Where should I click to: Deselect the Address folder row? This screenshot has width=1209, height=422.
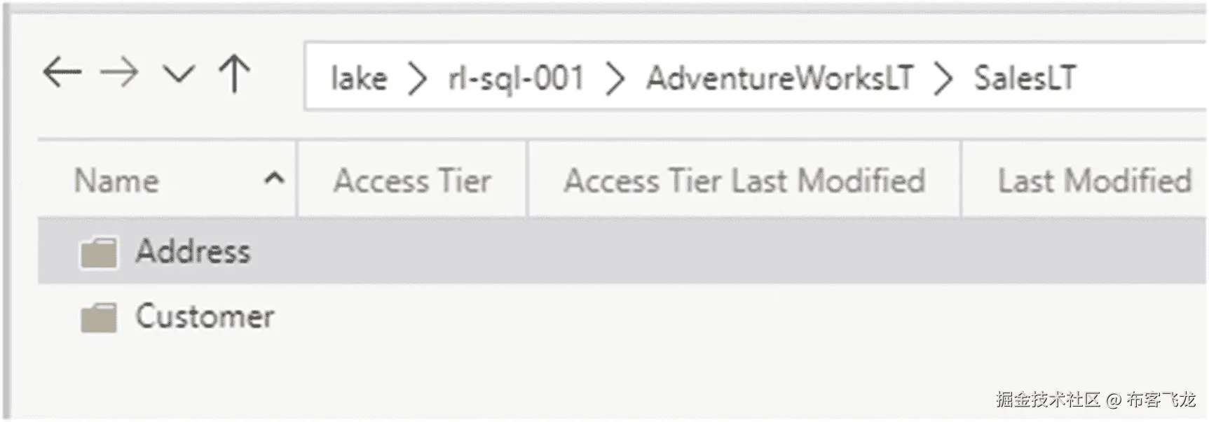tap(421, 252)
